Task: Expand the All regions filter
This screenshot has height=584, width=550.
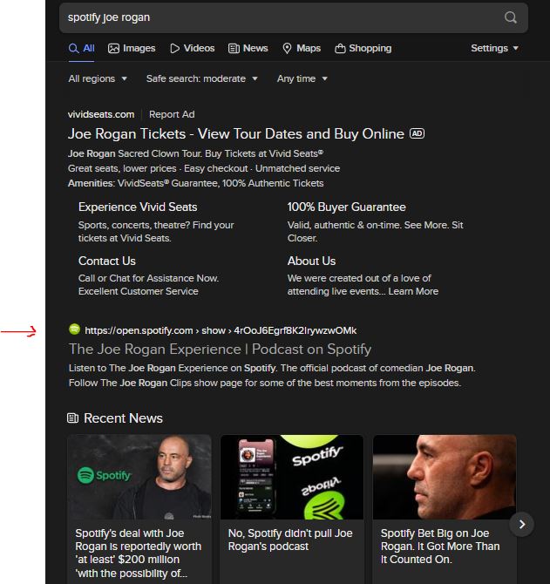Action: [98, 78]
